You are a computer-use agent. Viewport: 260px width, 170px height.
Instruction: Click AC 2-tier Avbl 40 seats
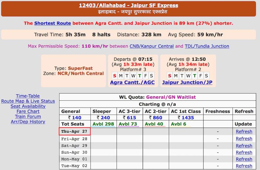pos(154,124)
